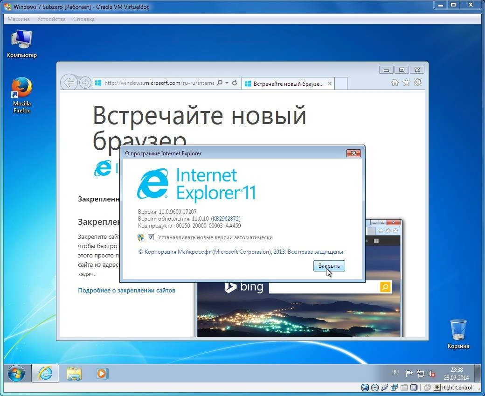Image resolution: width=485 pixels, height=396 pixels.
Task: Click the network adapters icon in VirtualBox status bar
Action: tap(395, 387)
